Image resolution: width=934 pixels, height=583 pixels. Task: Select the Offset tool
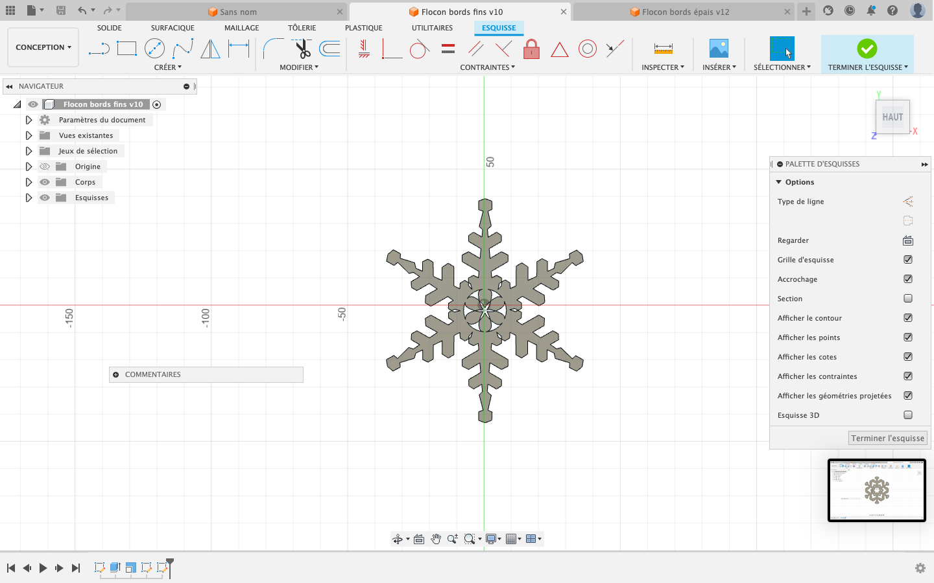tap(329, 49)
